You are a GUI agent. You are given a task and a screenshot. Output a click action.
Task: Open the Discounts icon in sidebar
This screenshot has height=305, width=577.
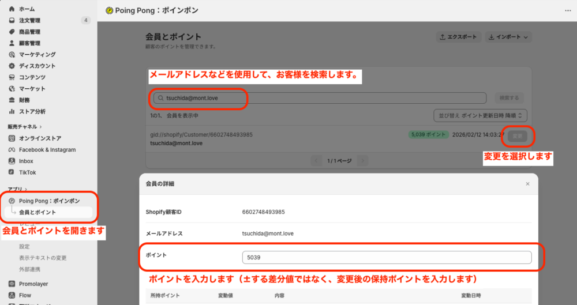12,66
